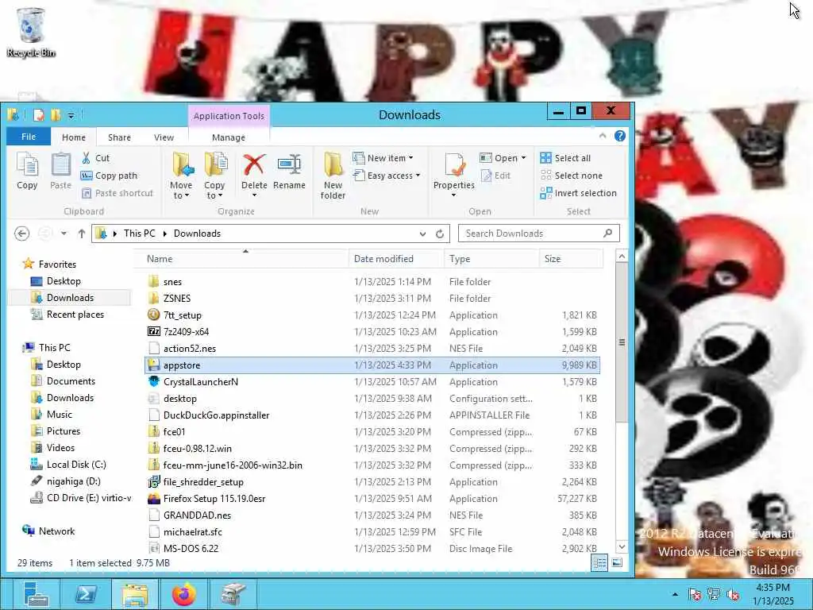Click the Application Tools tab header
This screenshot has width=813, height=610.
(229, 116)
